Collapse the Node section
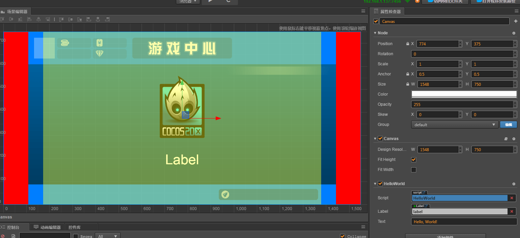520x238 pixels. click(x=375, y=33)
